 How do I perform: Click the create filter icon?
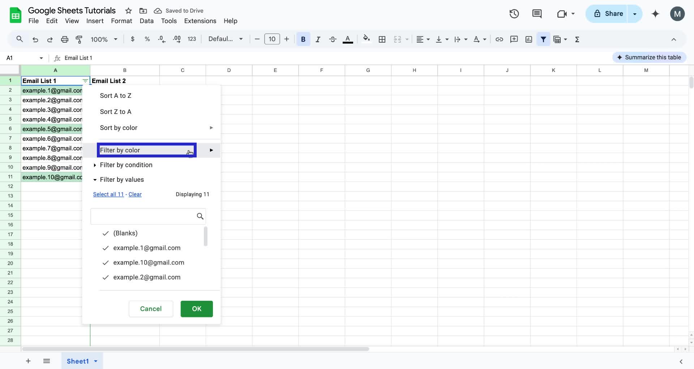point(543,39)
